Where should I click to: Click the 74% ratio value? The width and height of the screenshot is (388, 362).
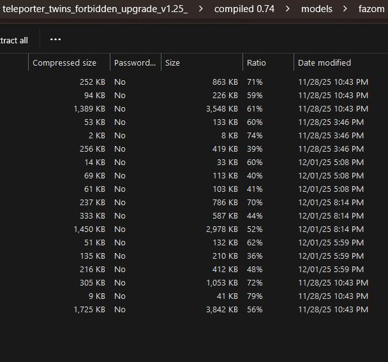[x=255, y=135]
